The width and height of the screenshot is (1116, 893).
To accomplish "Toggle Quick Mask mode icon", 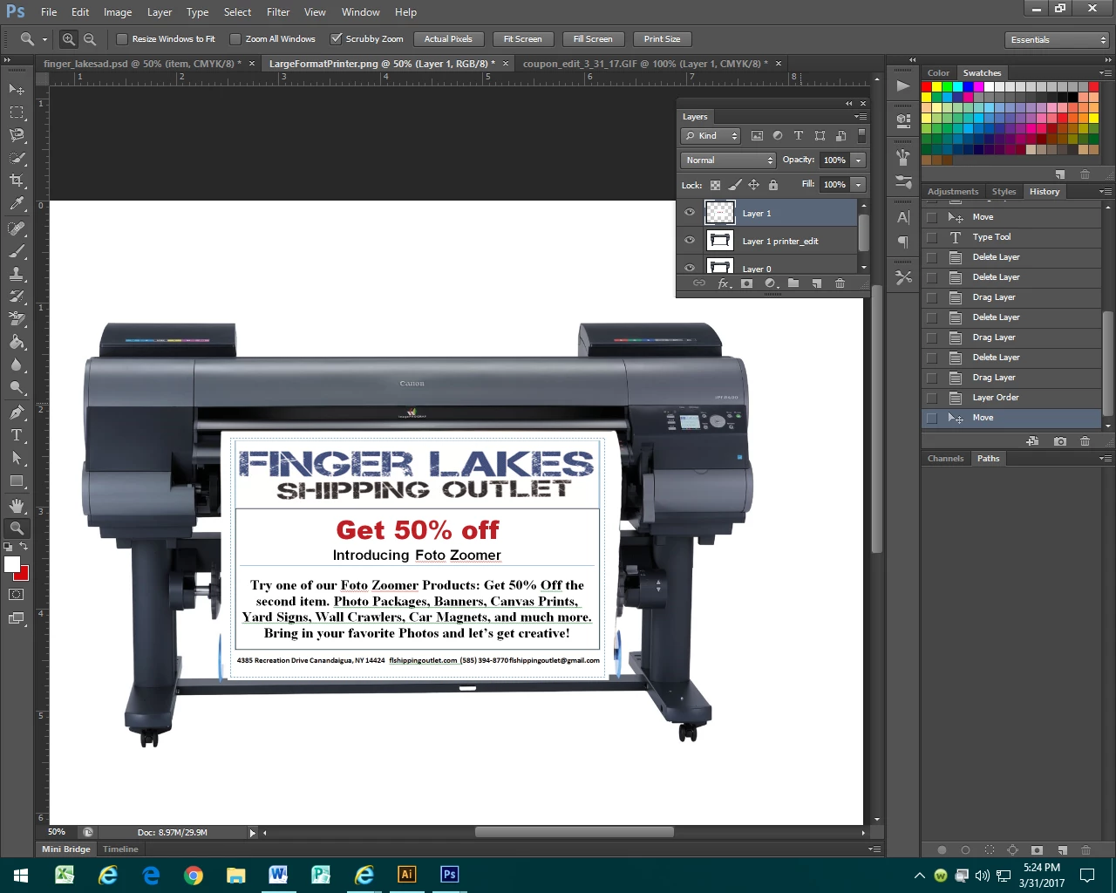I will coord(17,594).
